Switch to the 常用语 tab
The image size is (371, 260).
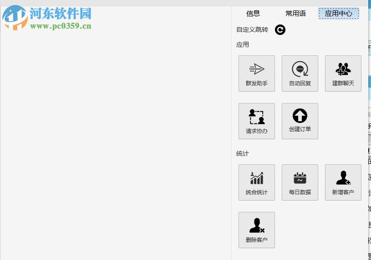(x=295, y=14)
